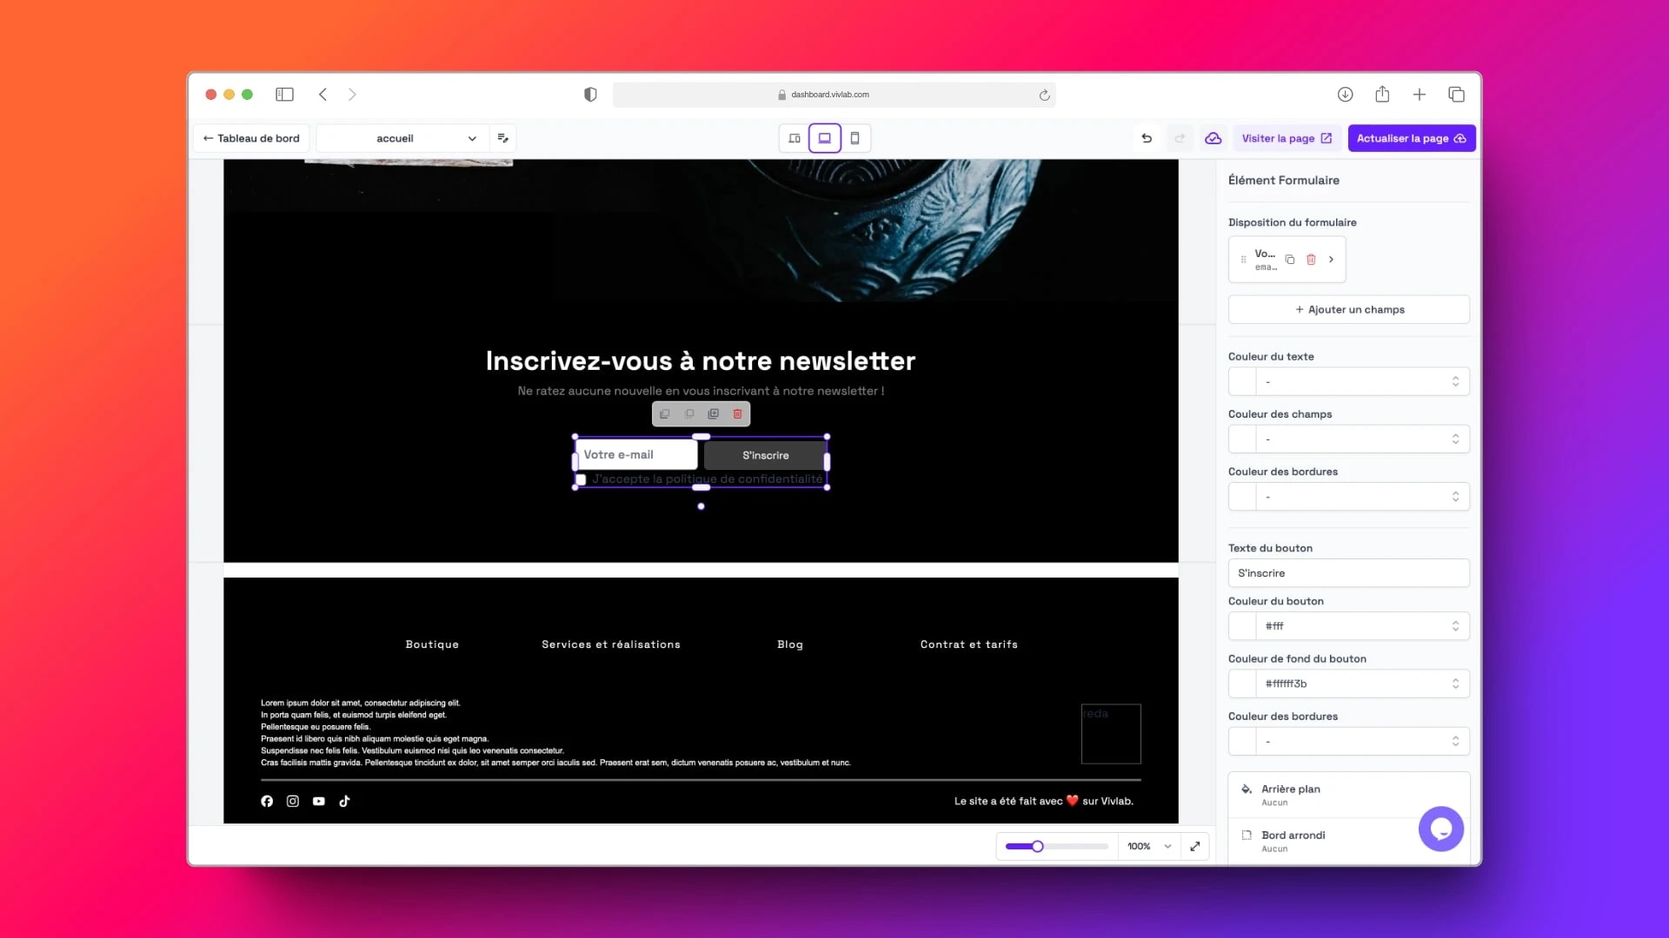Image resolution: width=1669 pixels, height=938 pixels.
Task: Undo the last change
Action: click(x=1147, y=138)
